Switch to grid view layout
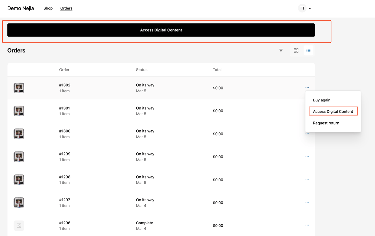The image size is (375, 236). (296, 50)
